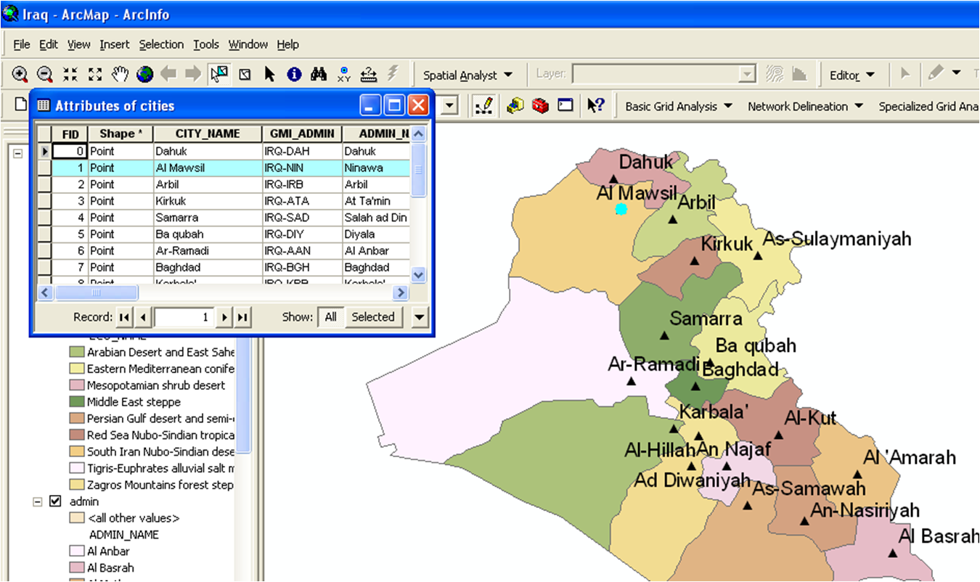980x582 pixels.
Task: Select the Baghdad row selector box
Action: tap(44, 268)
